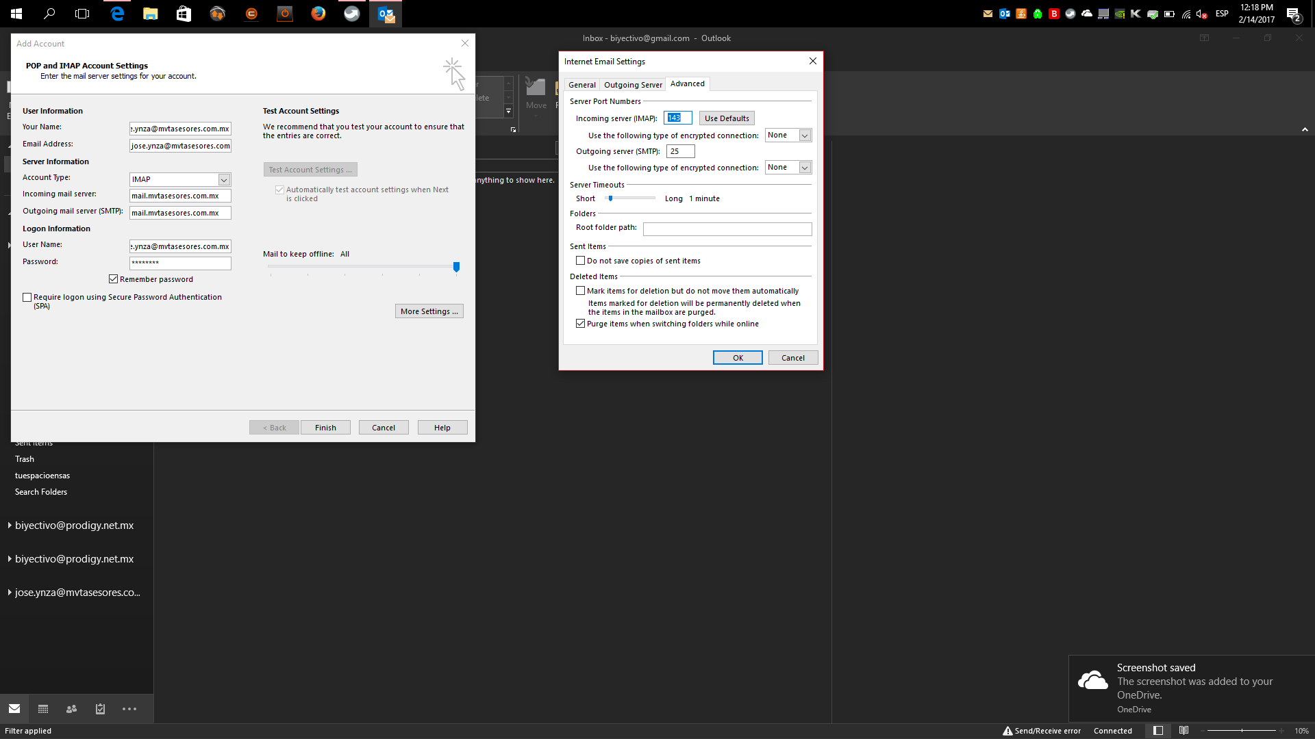
Task: Select the Advanced tab
Action: pyautogui.click(x=687, y=84)
